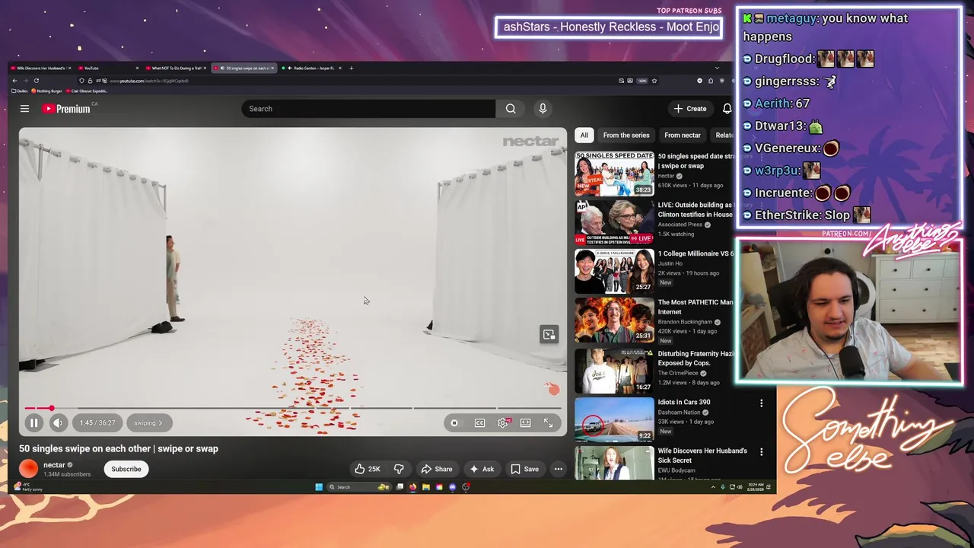Pause the video
This screenshot has height=548, width=974.
coord(34,423)
